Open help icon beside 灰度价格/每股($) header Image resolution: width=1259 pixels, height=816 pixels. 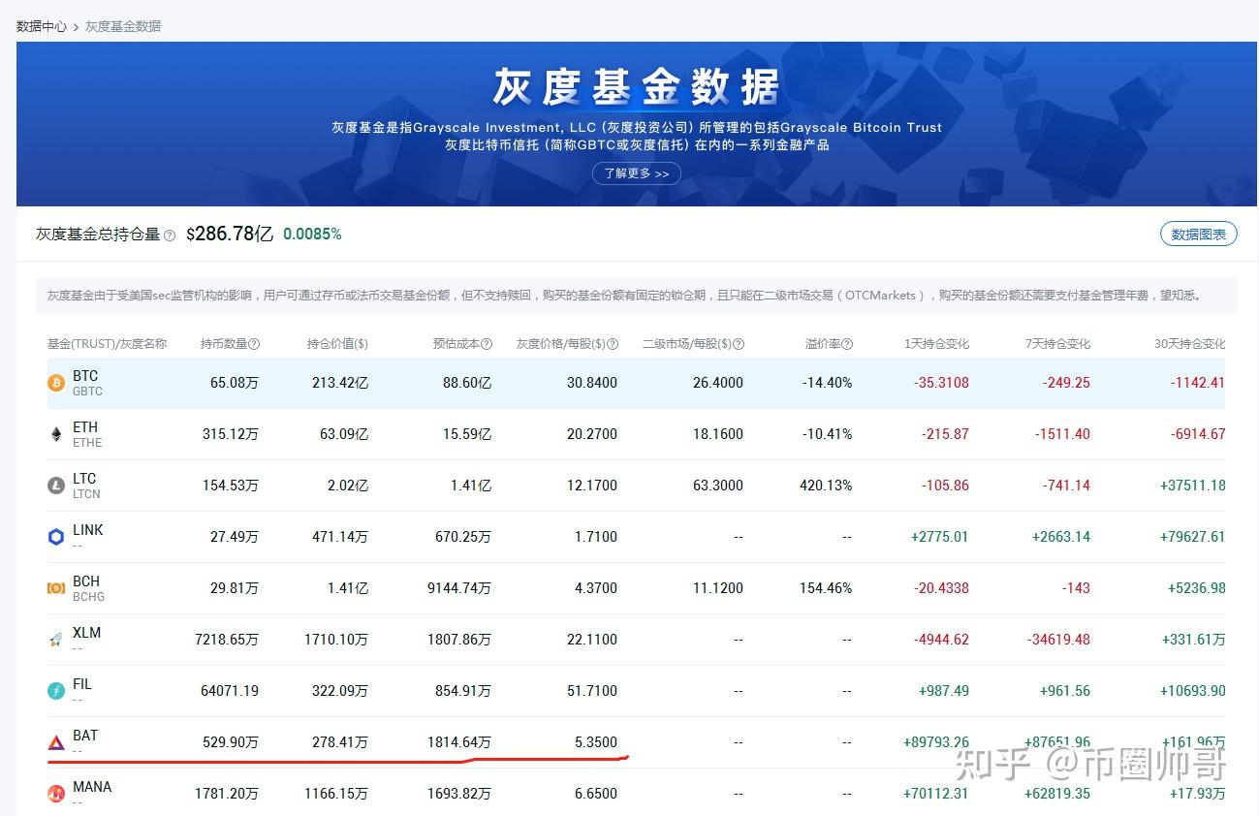pos(612,344)
